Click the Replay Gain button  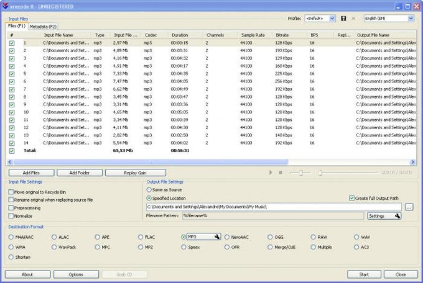[136, 173]
